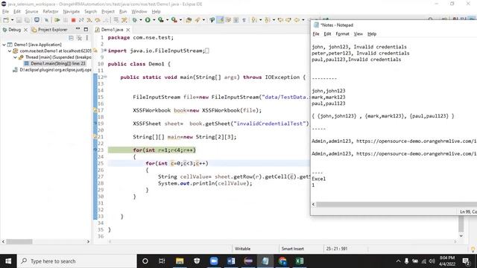
Task: Open the Eclipse Refactor menu
Action: point(51,12)
